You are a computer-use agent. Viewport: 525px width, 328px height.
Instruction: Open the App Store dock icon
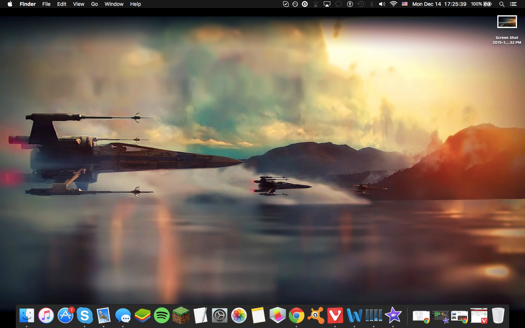(66, 315)
